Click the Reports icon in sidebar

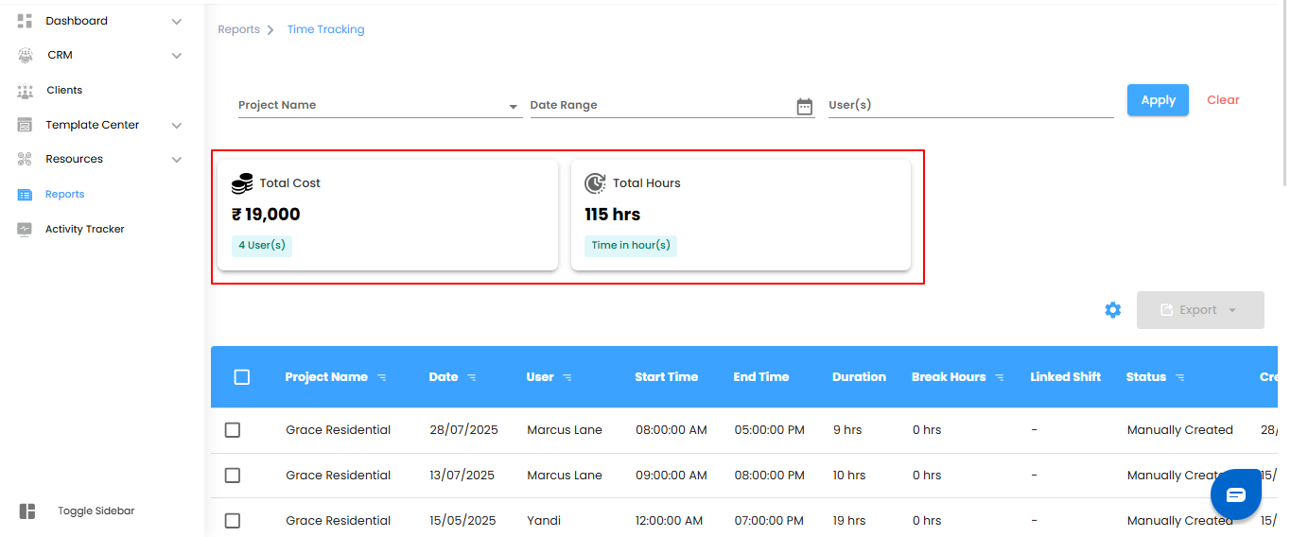pyautogui.click(x=26, y=195)
